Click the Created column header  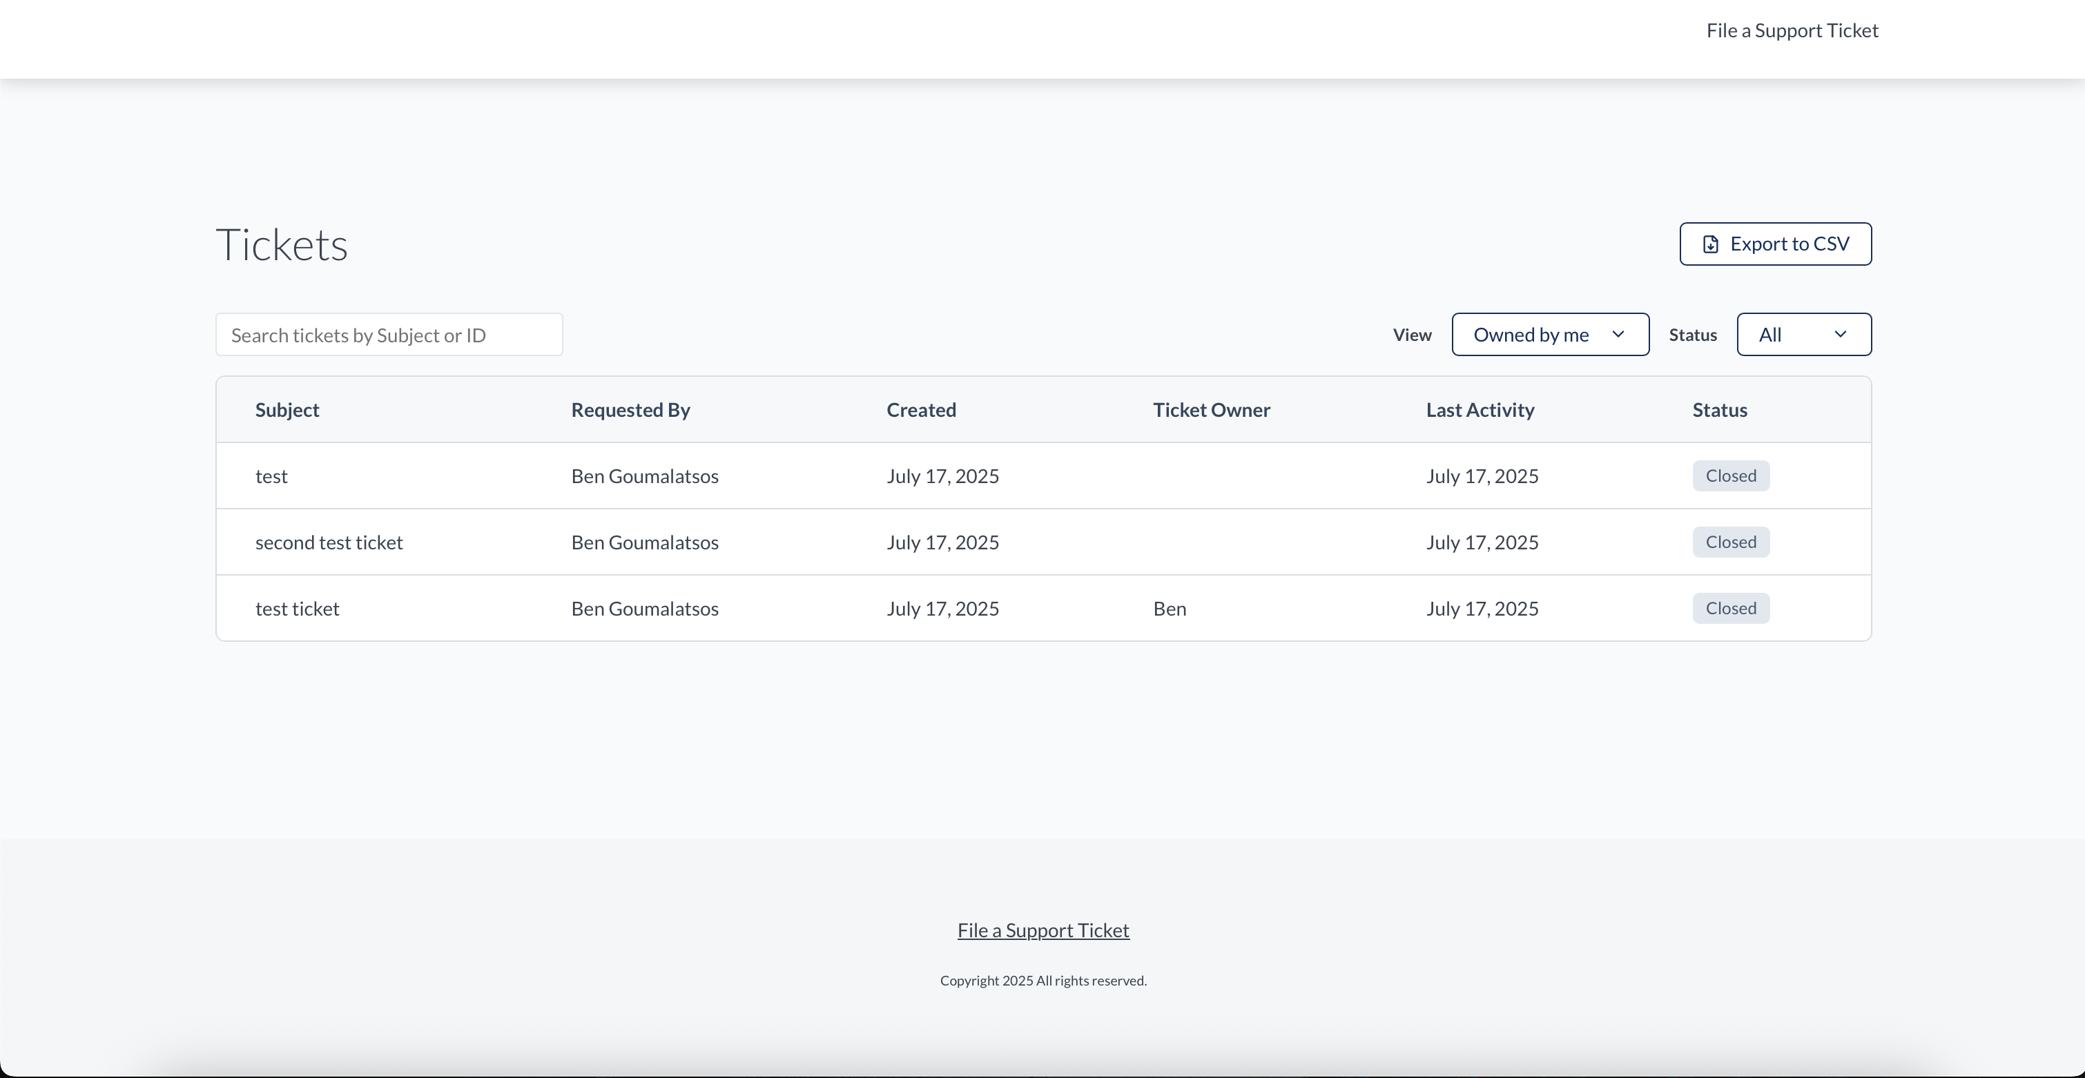[x=921, y=409]
